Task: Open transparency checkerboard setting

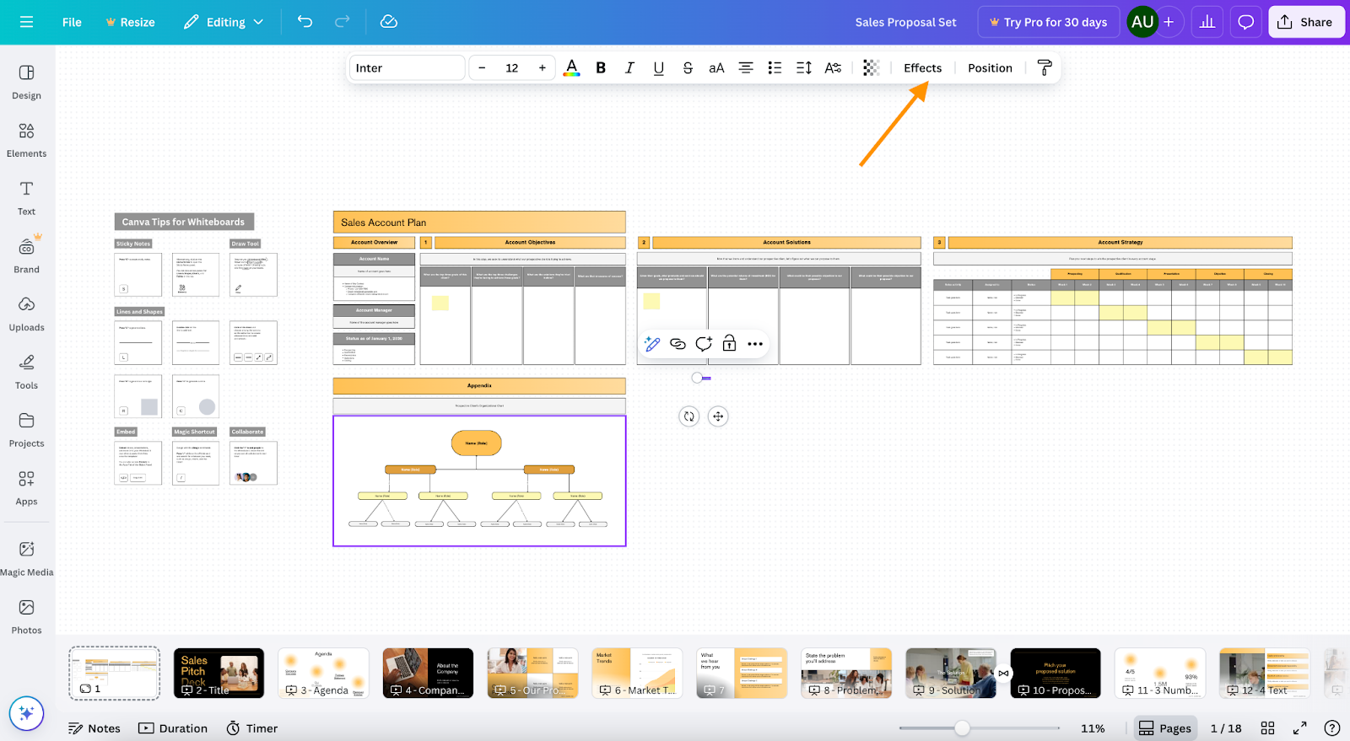Action: click(x=872, y=68)
